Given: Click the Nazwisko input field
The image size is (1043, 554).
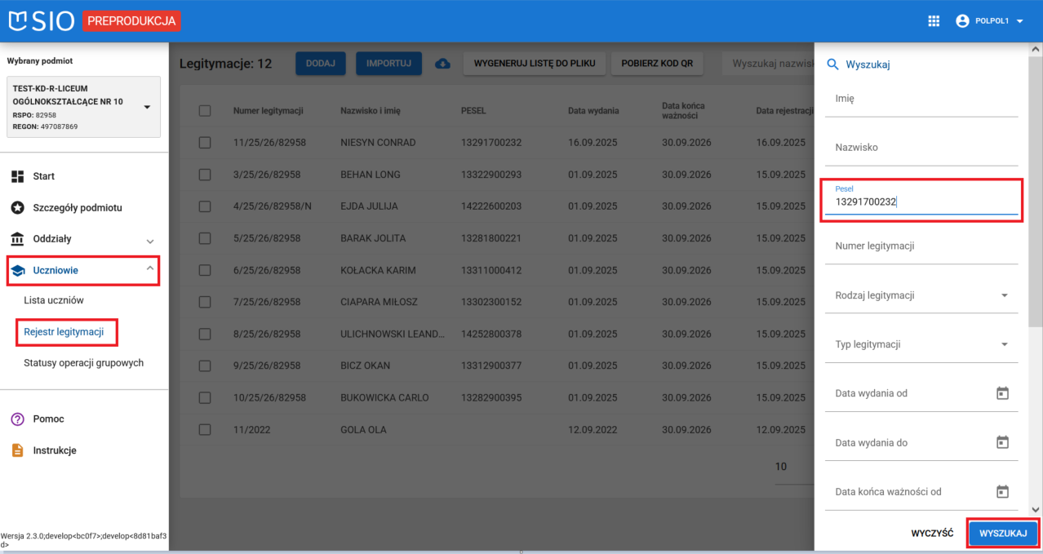Looking at the screenshot, I should [x=921, y=148].
